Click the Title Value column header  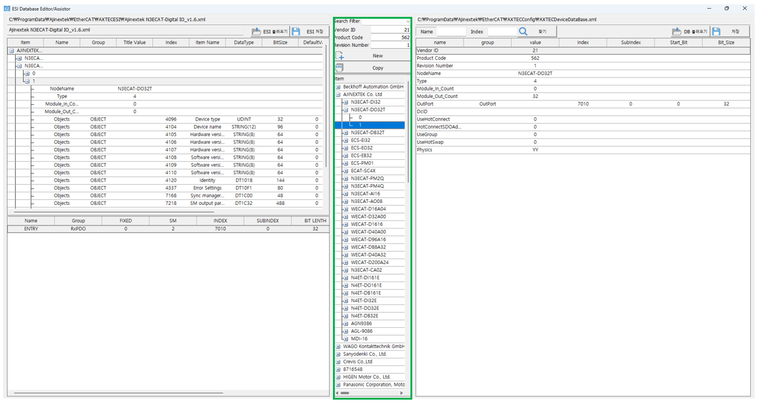134,42
